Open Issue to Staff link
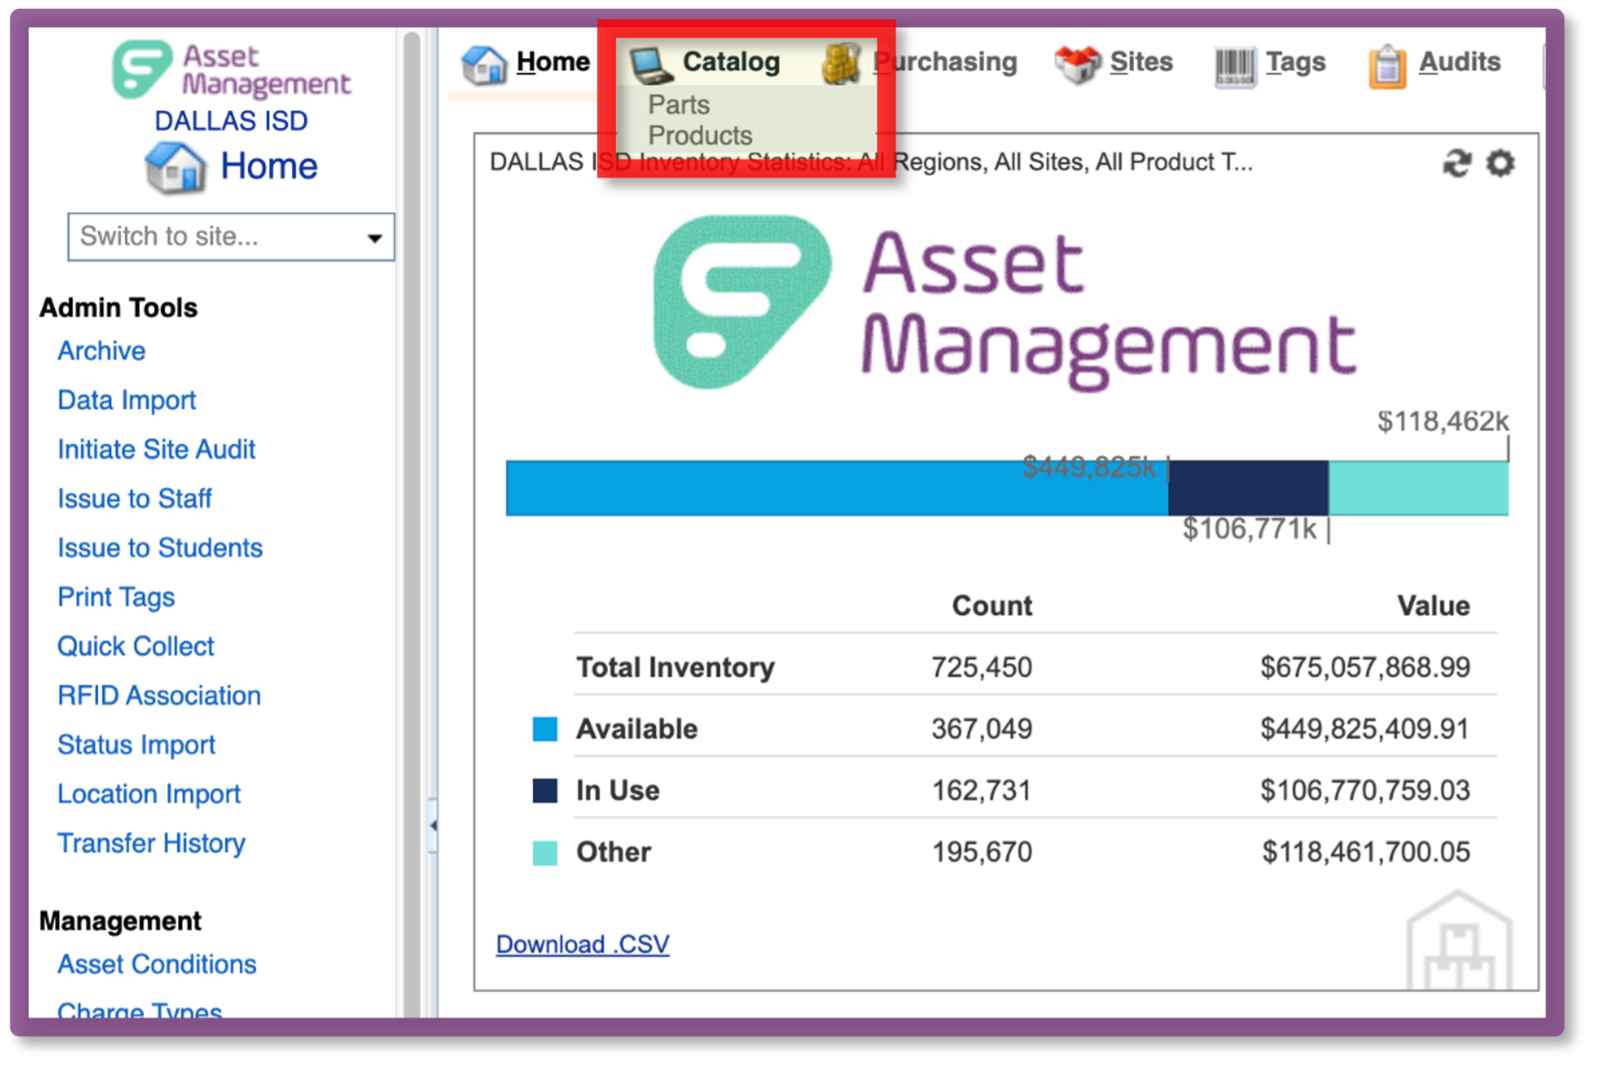1597x1066 pixels. coord(135,498)
